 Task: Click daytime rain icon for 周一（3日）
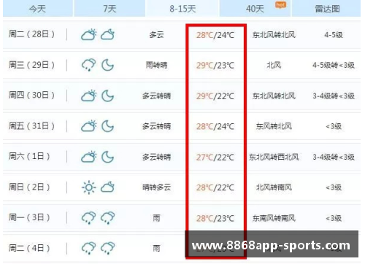tap(88, 218)
